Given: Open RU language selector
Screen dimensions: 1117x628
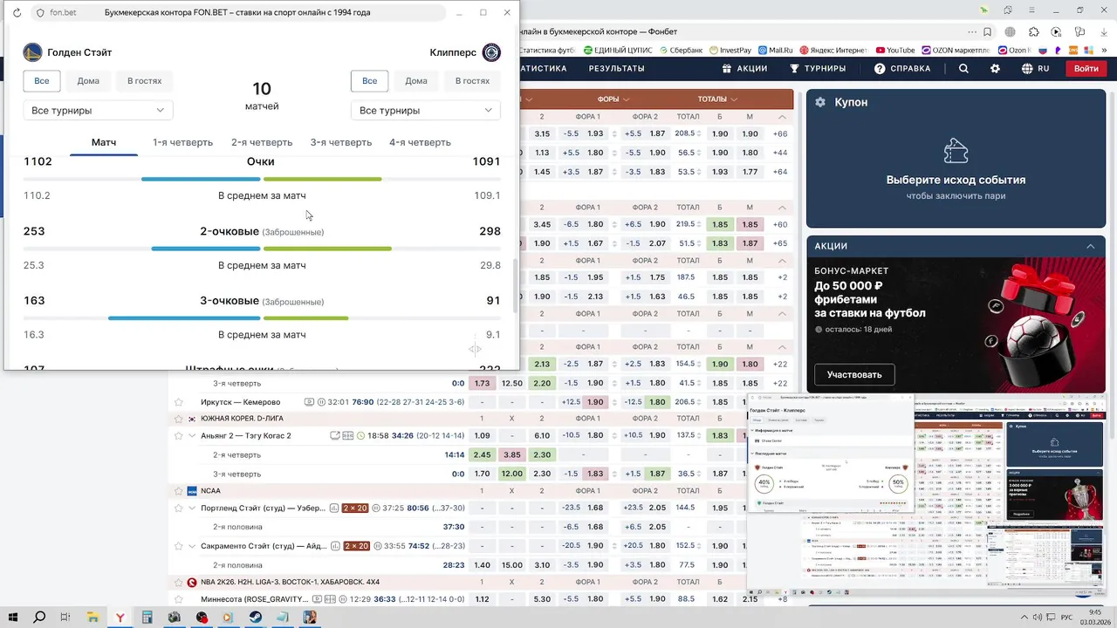Looking at the screenshot, I should (1035, 69).
